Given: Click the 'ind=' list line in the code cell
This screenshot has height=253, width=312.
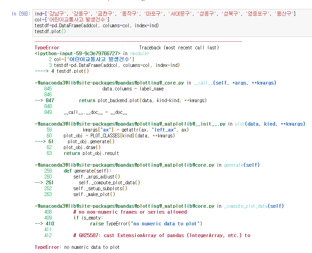Looking at the screenshot, I should [165, 14].
